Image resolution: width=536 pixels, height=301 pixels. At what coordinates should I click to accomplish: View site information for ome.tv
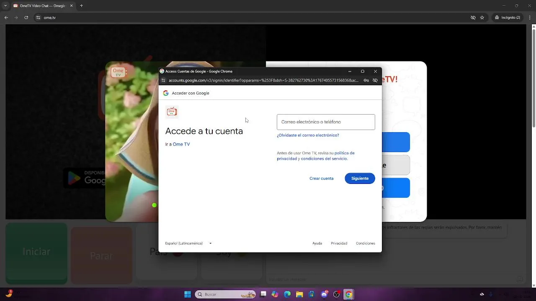38,18
